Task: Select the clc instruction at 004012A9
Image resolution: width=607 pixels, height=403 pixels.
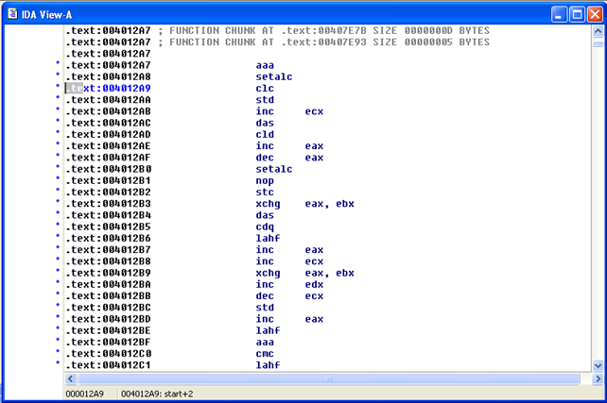Action: coord(265,88)
